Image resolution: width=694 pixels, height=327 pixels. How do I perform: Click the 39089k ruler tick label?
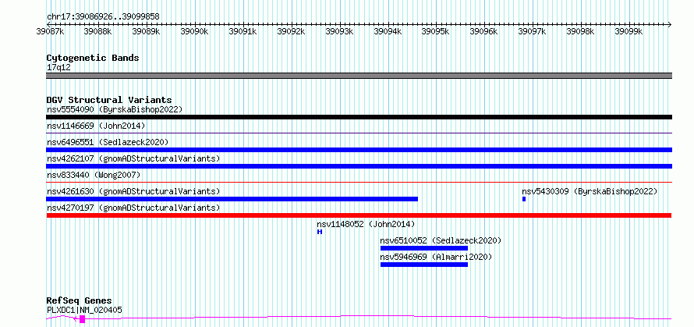147,31
